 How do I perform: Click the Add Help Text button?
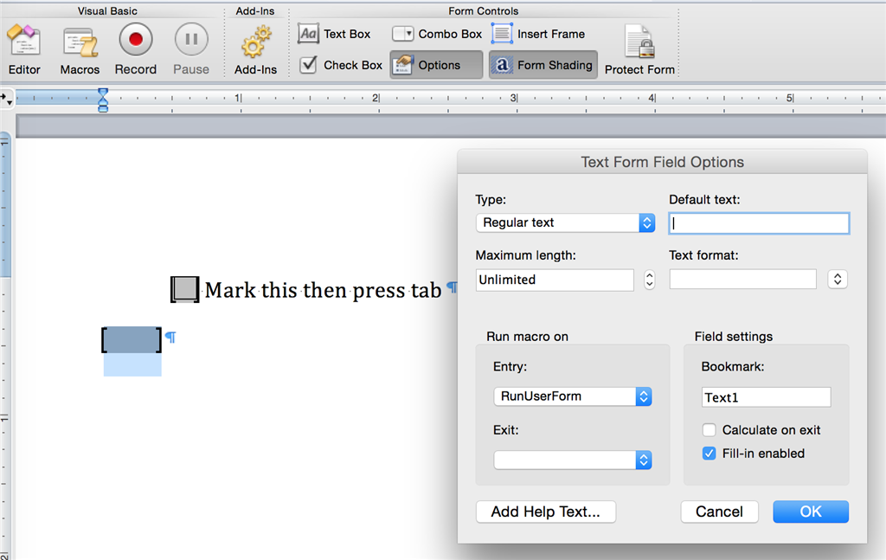coord(546,512)
